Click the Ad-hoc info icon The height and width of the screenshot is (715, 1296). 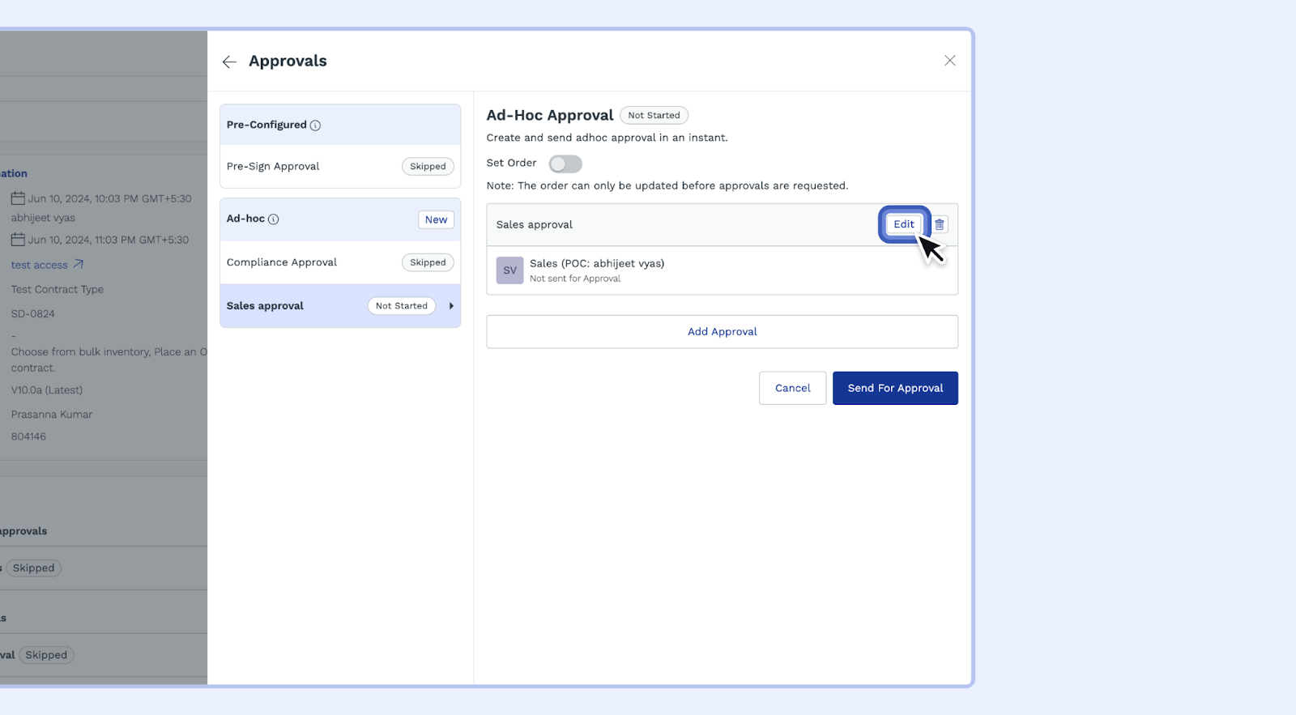pos(274,219)
